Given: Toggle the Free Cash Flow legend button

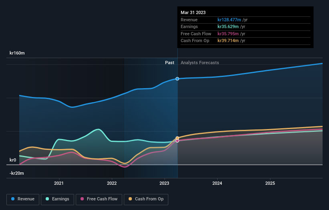Looking at the screenshot, I should tap(99, 199).
